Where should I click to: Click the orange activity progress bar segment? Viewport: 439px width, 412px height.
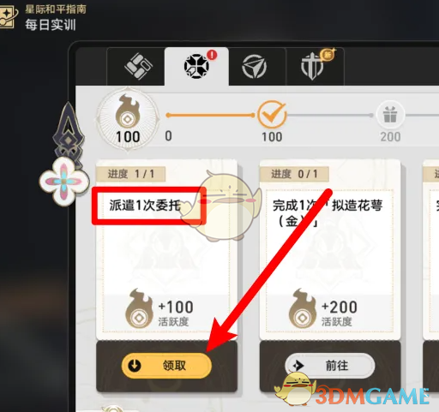pos(210,116)
